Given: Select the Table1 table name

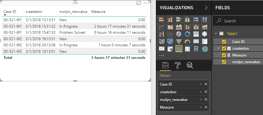Looking at the screenshot, I should pos(232,33).
